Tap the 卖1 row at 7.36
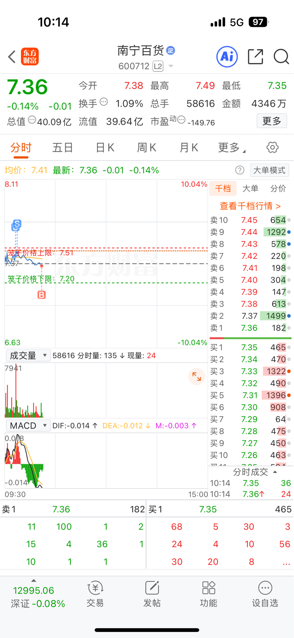This screenshot has height=638, width=294. tap(250, 328)
